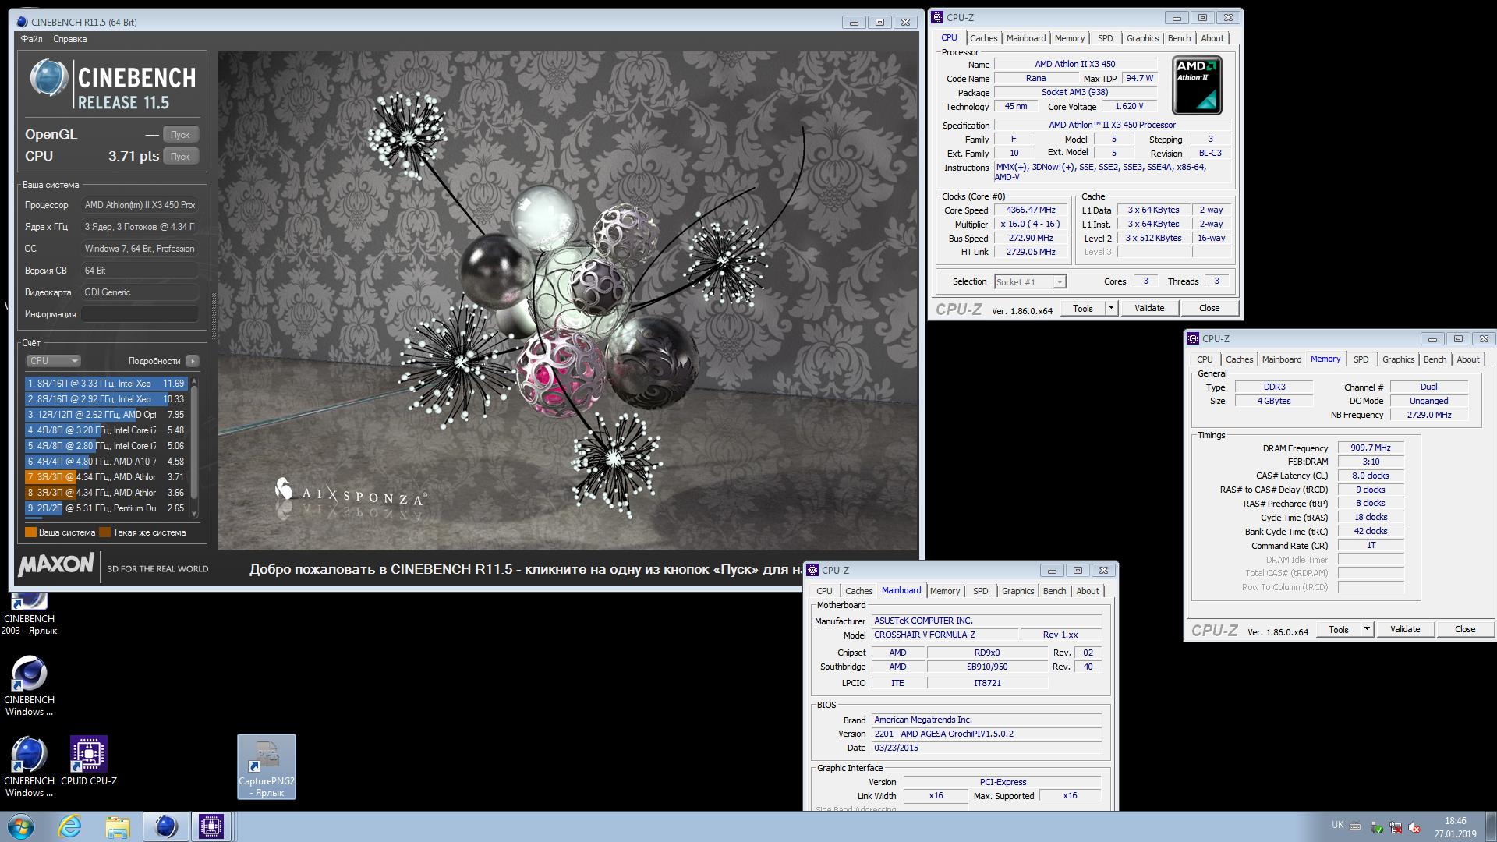The image size is (1497, 842).
Task: Click Close in CPU-Z processor window
Action: point(1209,308)
